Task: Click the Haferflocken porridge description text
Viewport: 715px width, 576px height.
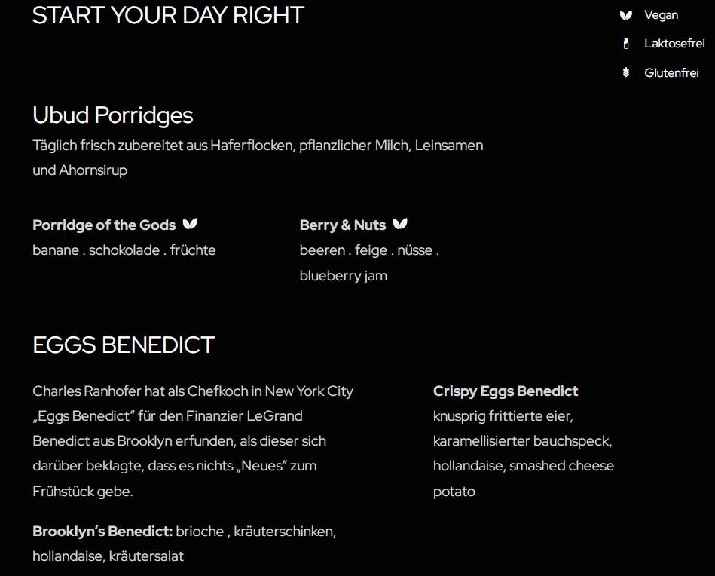Action: [258, 158]
